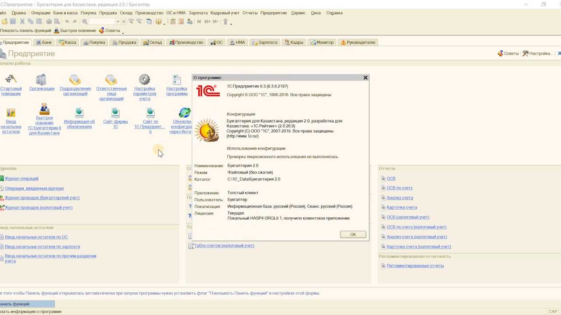This screenshot has height=315, width=561.
Task: Open the Calculator toolbar icon
Action: point(173,21)
